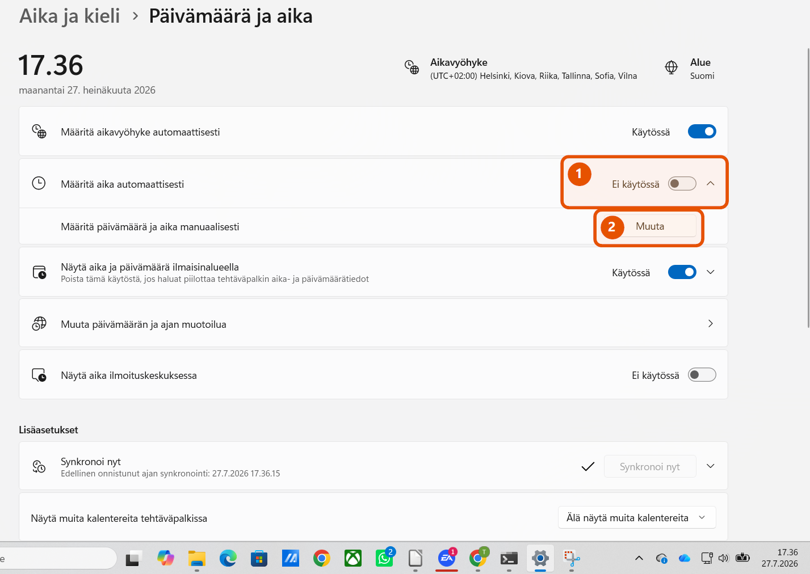Viewport: 810px width, 574px height.
Task: Turn off Näytä aika ja päivämäärä ilmaisinalueella
Action: pos(682,272)
